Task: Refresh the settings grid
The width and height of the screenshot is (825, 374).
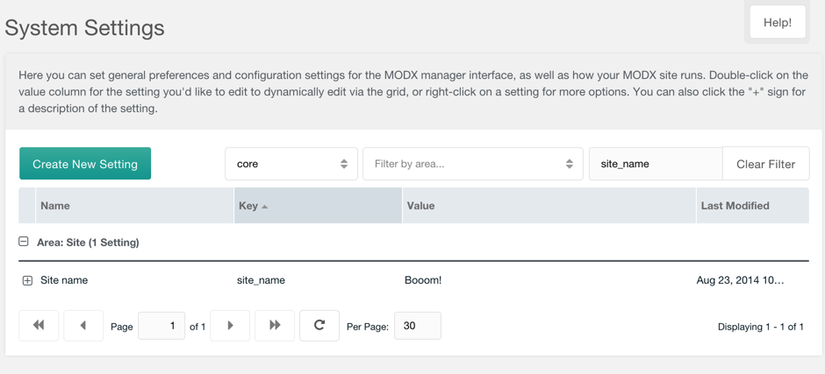Action: pos(319,326)
